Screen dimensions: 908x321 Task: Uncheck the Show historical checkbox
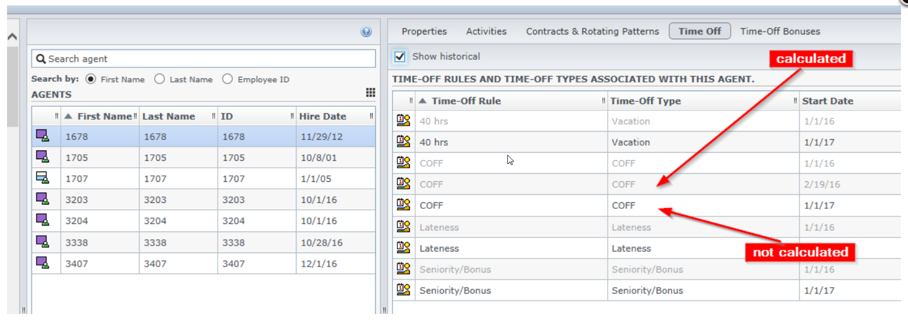[400, 57]
